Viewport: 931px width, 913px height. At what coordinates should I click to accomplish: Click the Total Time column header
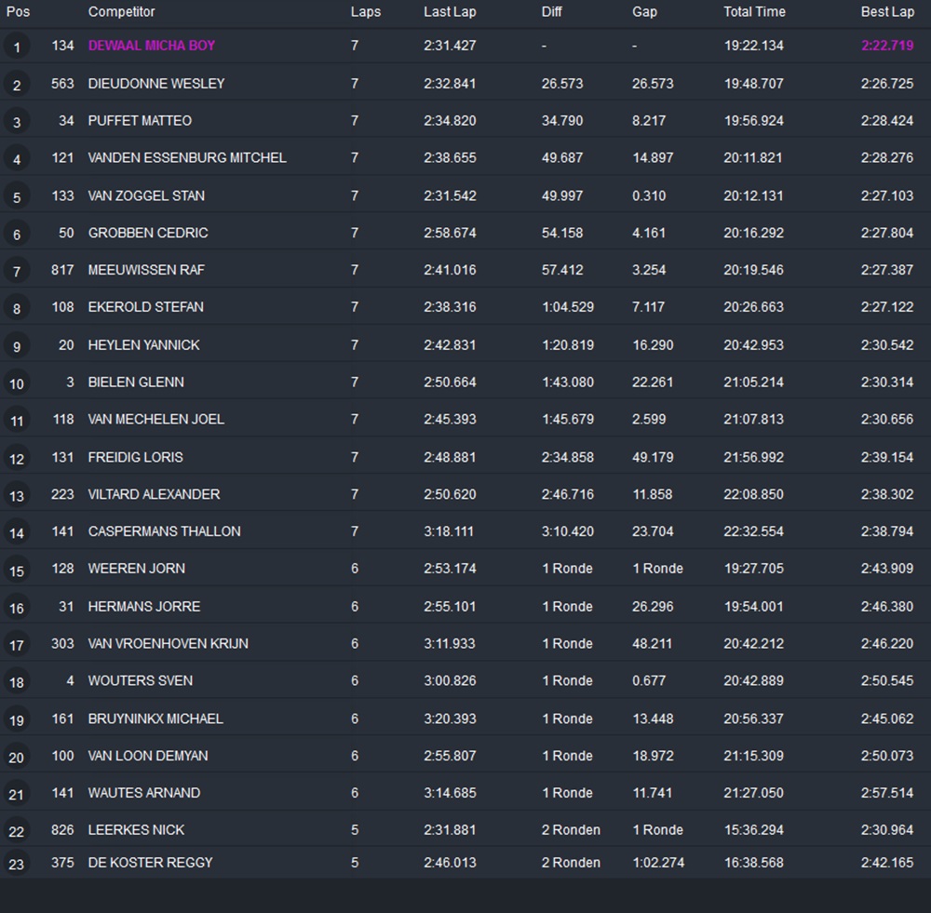pos(754,12)
